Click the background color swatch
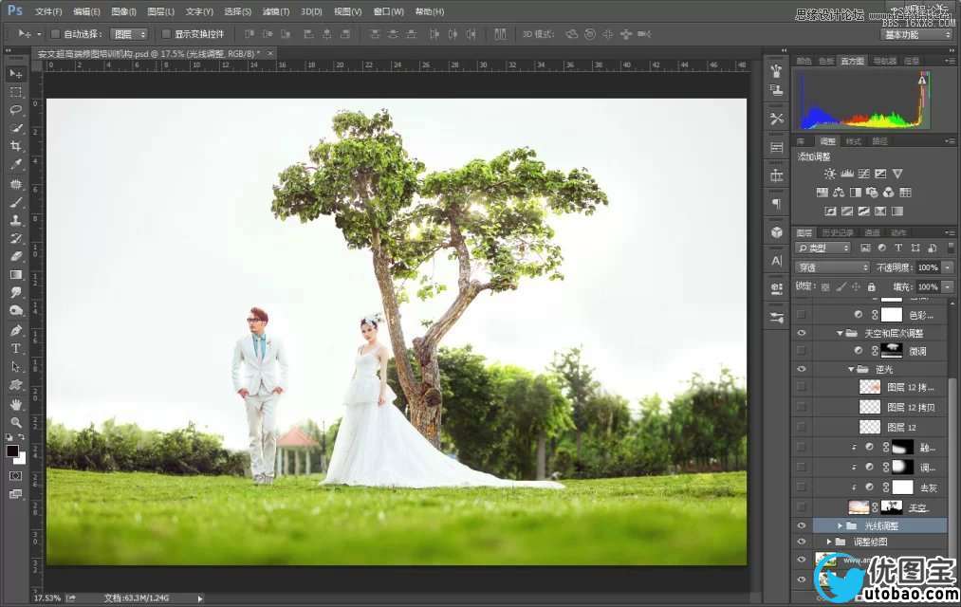The width and height of the screenshot is (961, 607). (x=20, y=459)
